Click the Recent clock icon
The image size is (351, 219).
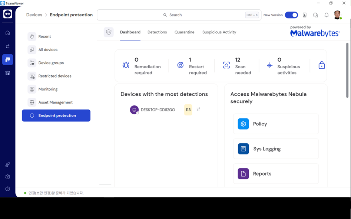point(32,36)
